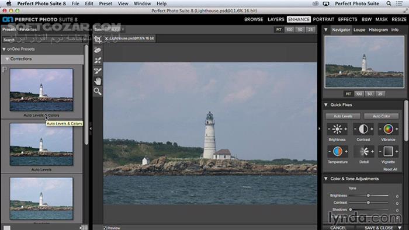Screen dimensions: 409x230
Task: Set toolbar zoom to 50
Action: 300,30
